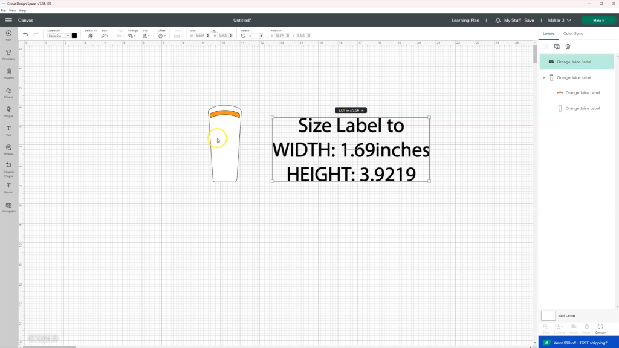Click the rotate angle input field
The image size is (619, 348).
(253, 36)
